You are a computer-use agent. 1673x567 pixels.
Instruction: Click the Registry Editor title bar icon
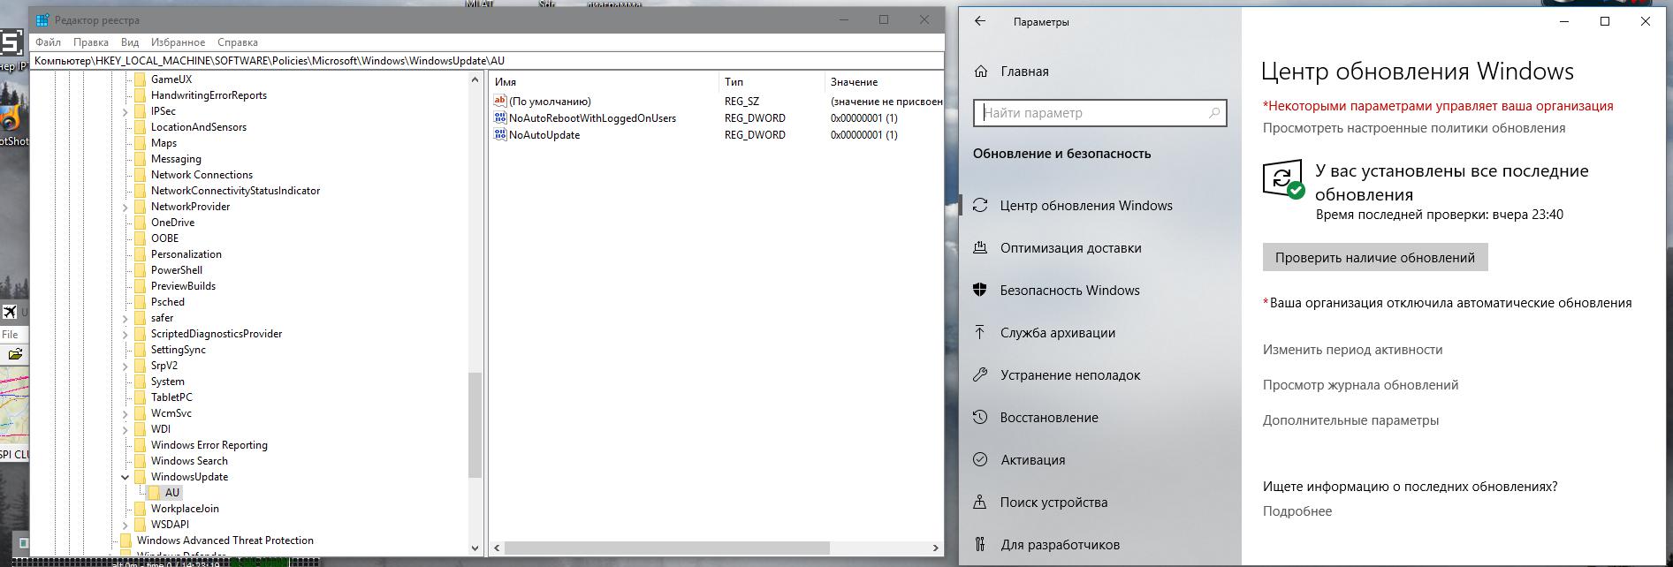point(42,19)
